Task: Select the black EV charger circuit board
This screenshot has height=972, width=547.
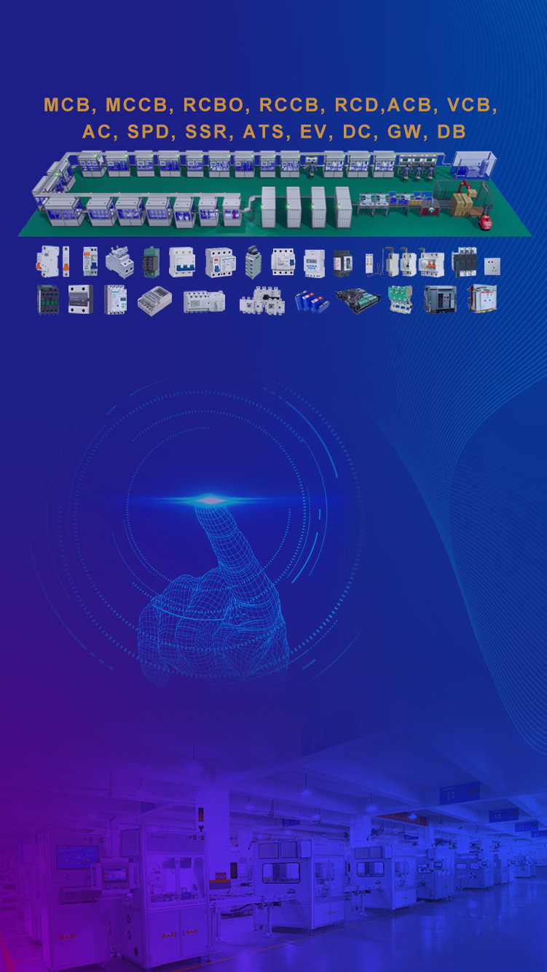Action: point(357,300)
